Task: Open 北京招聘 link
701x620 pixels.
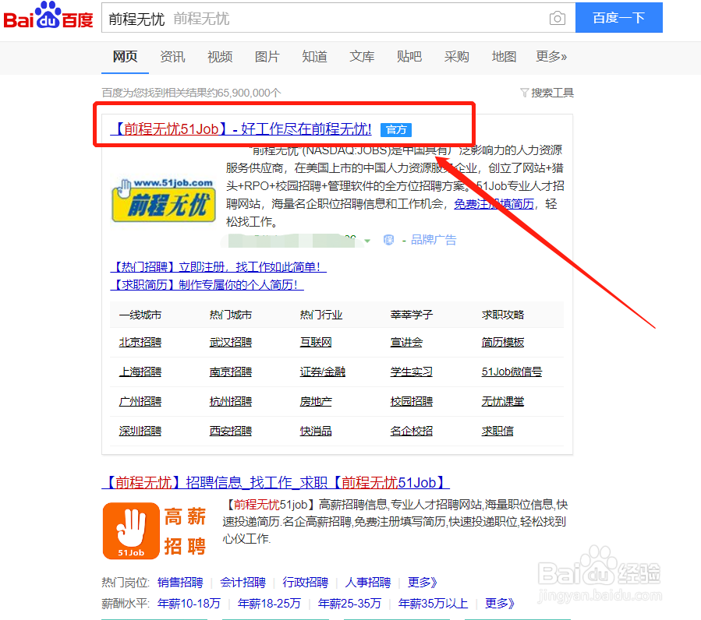Action: click(140, 342)
